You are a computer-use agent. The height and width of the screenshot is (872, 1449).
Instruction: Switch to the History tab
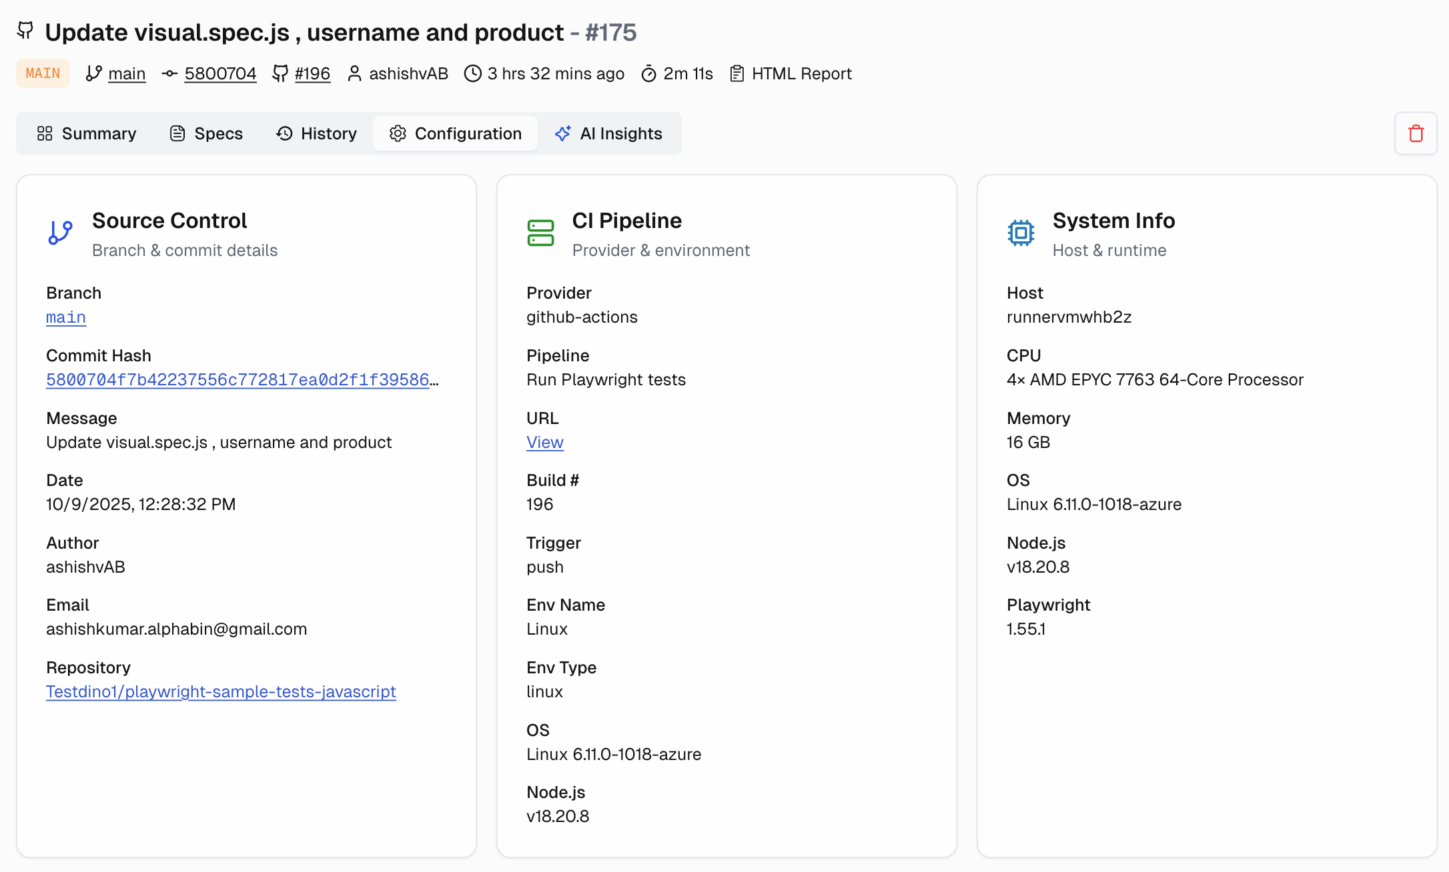[328, 133]
